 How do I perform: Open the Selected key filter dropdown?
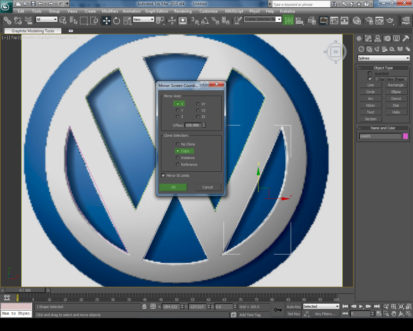321,306
